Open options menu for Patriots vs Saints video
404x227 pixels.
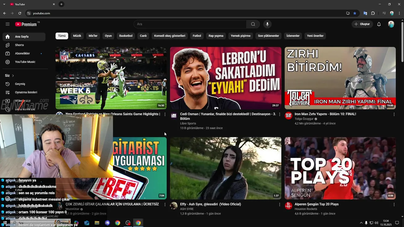[x=165, y=114]
